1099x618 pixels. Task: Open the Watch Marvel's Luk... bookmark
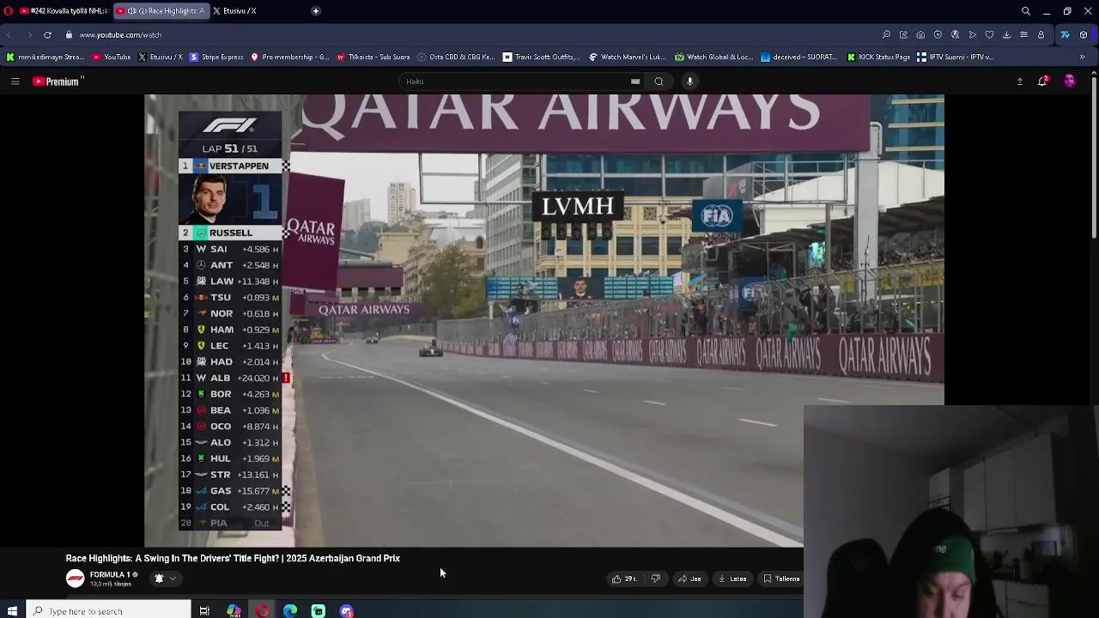tap(627, 58)
